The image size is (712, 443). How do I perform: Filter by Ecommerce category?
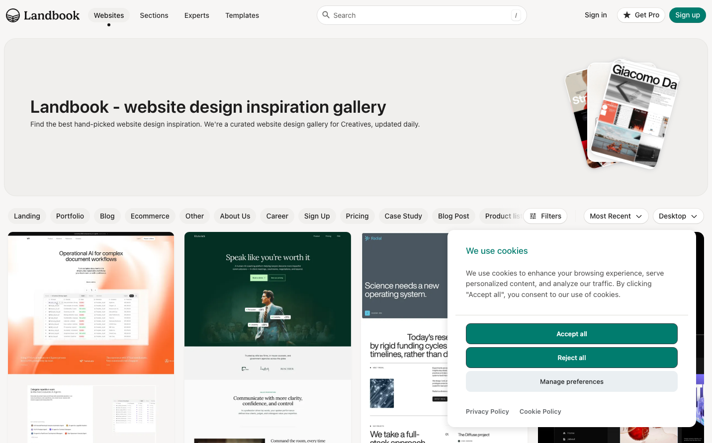tap(150, 216)
